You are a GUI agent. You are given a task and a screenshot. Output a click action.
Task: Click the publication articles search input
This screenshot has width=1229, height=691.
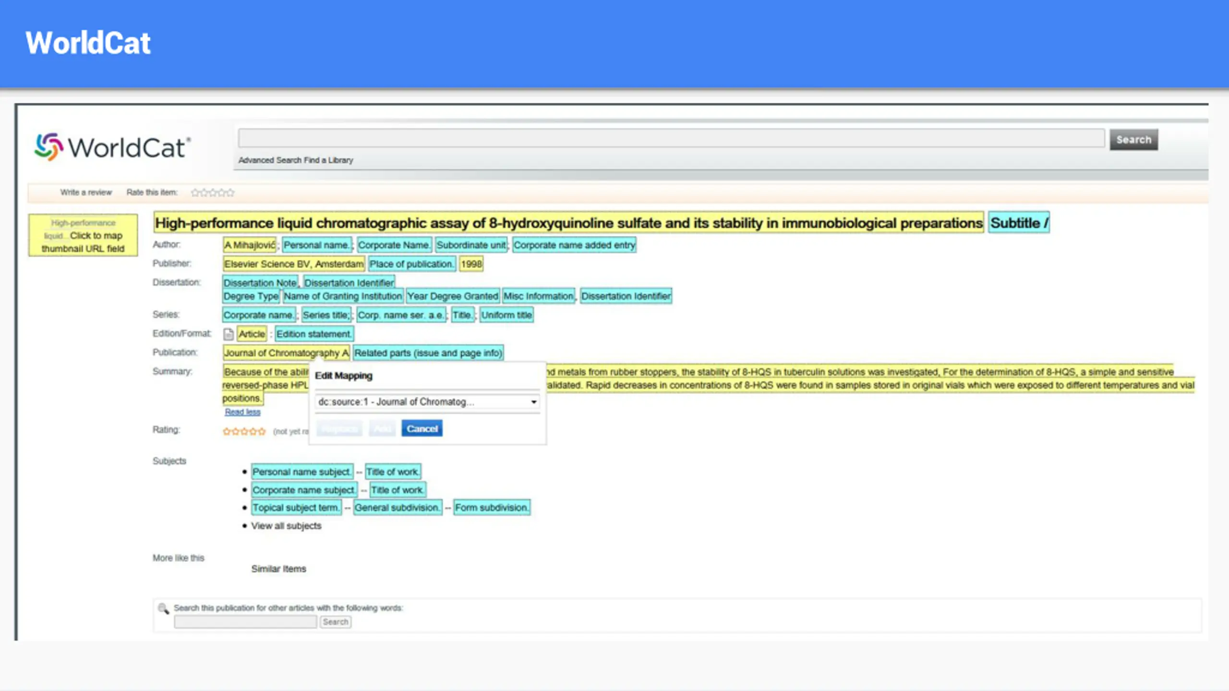coord(245,622)
